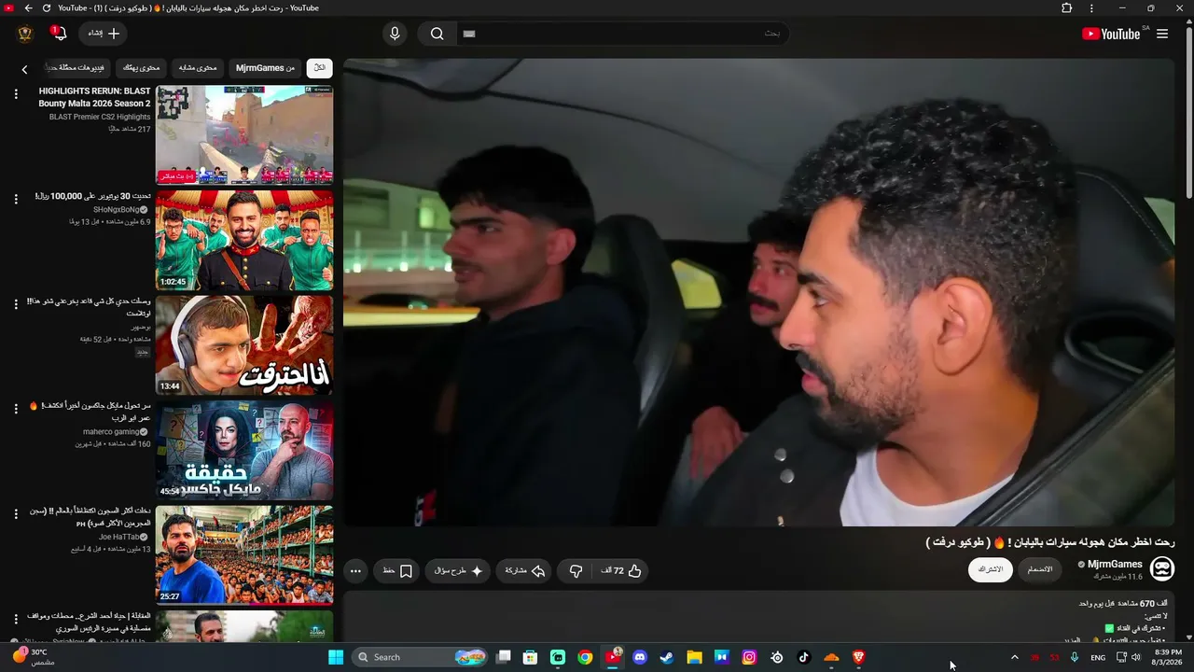The width and height of the screenshot is (1194, 672).
Task: Open the account avatar menu
Action: click(25, 34)
